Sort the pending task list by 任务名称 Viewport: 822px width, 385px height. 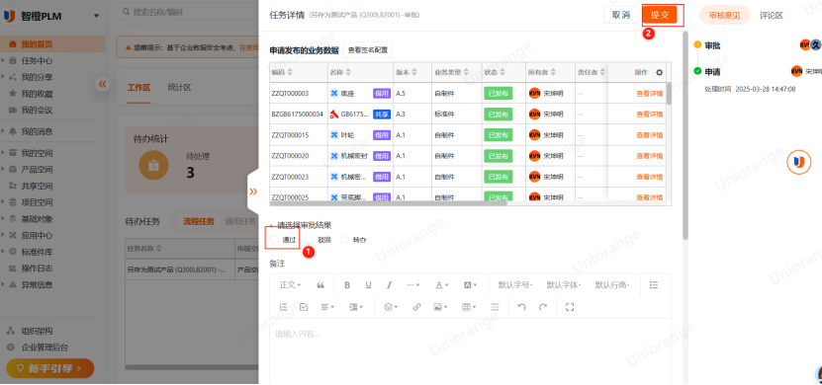159,249
